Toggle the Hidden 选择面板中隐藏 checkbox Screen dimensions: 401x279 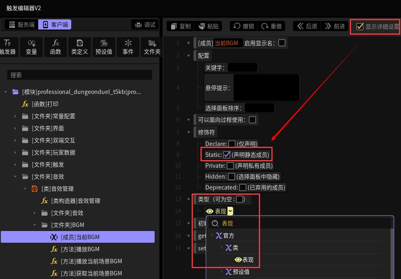click(231, 177)
